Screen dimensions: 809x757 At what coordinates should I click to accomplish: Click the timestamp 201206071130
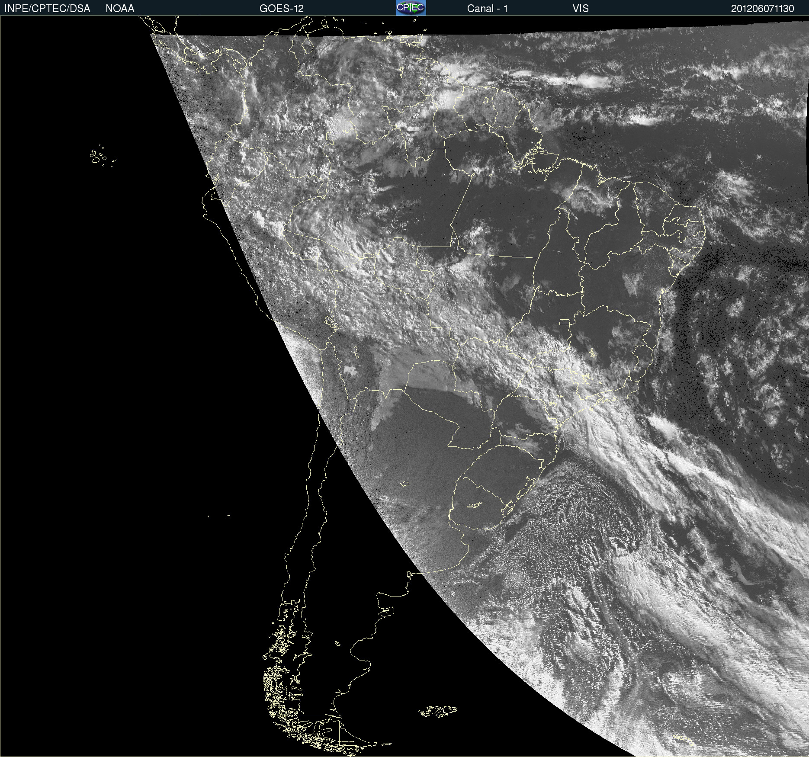coord(763,9)
